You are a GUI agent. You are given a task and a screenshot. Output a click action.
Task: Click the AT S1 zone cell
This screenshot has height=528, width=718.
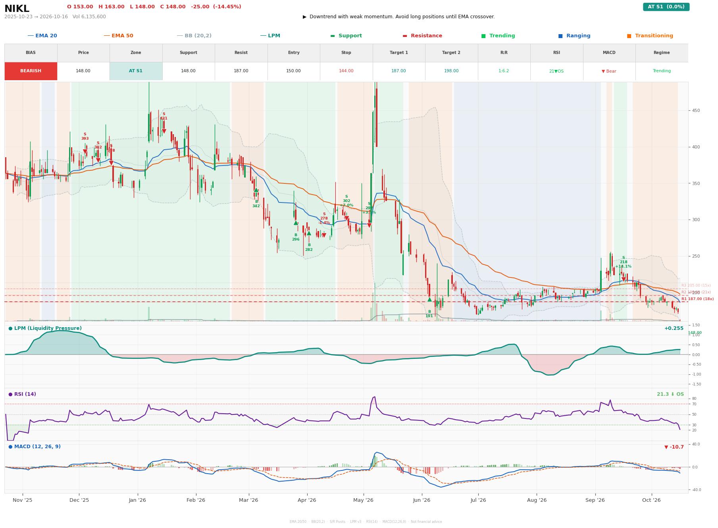pyautogui.click(x=136, y=71)
